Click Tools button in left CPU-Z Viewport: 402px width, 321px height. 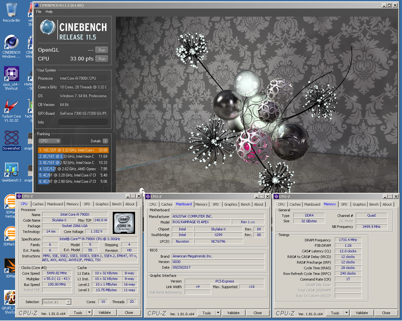click(78, 313)
